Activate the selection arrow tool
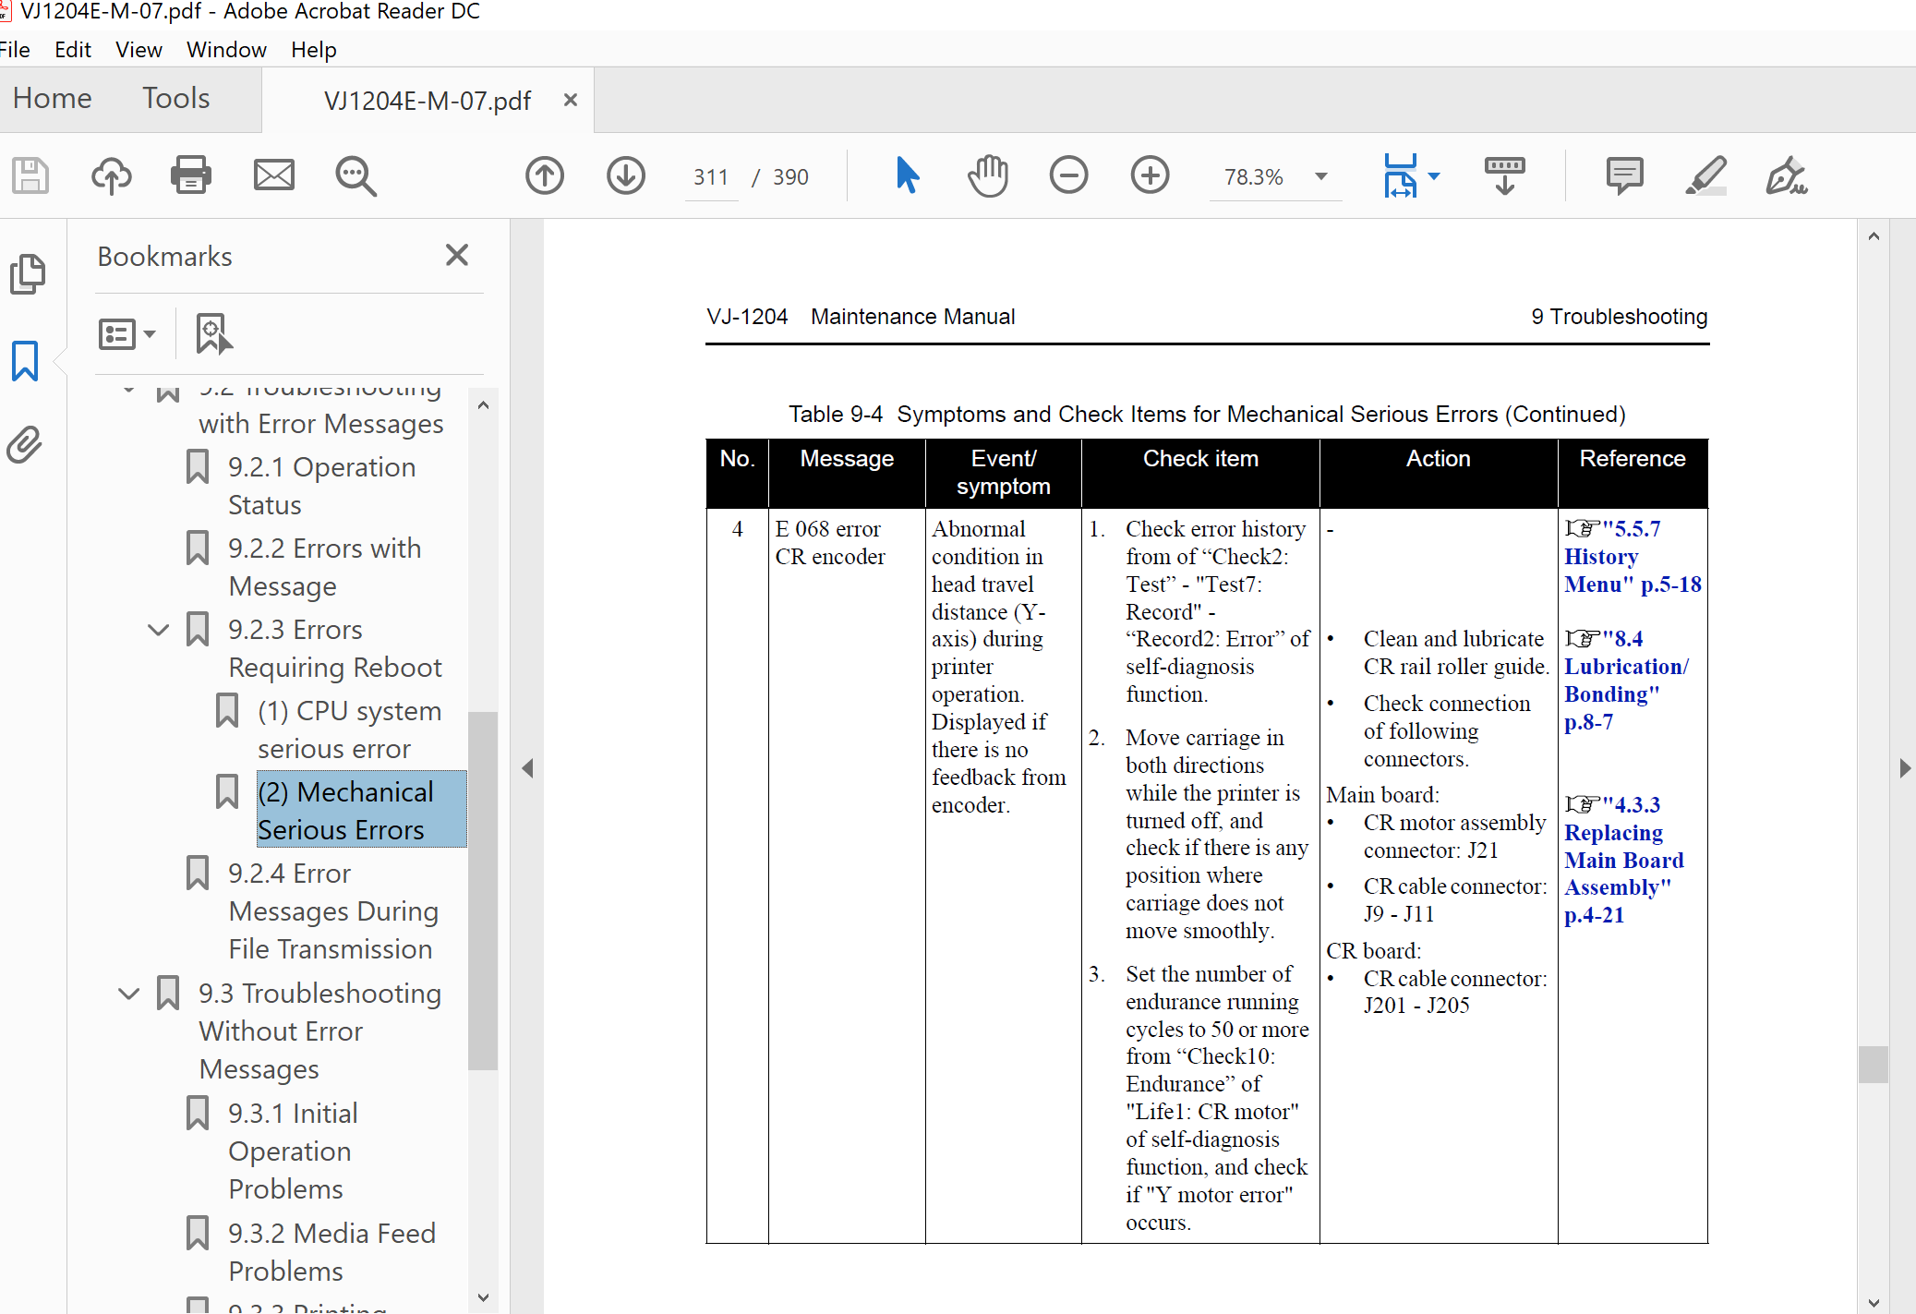 907,175
